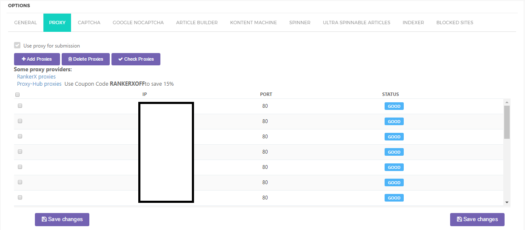
Task: Open the General tab
Action: click(26, 22)
